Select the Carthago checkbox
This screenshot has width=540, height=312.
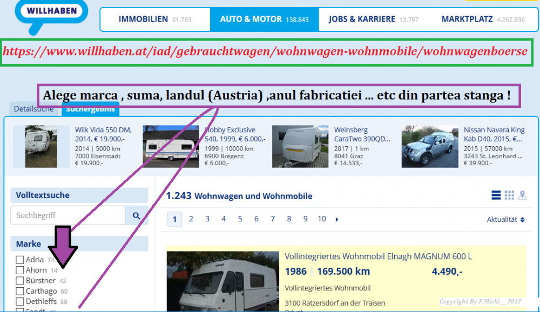[20, 291]
